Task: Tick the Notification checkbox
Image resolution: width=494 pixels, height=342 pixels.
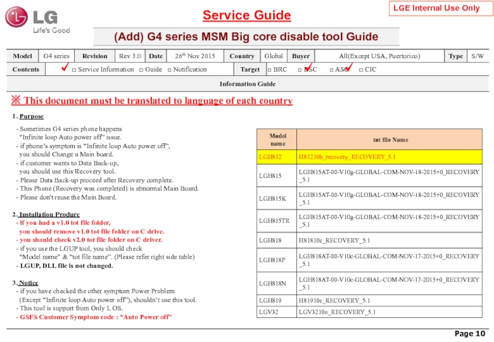Action: pos(169,70)
